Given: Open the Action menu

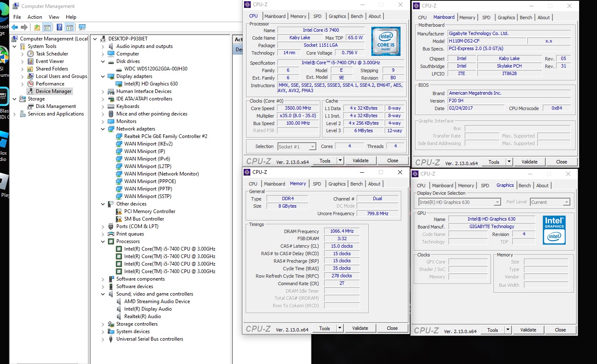Looking at the screenshot, I should [35, 17].
